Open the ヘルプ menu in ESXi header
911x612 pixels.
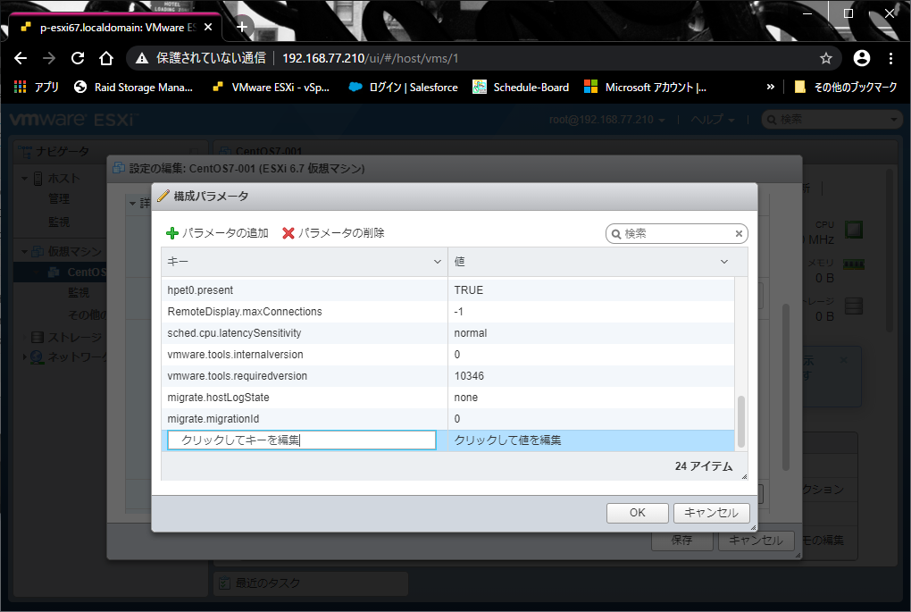click(713, 120)
